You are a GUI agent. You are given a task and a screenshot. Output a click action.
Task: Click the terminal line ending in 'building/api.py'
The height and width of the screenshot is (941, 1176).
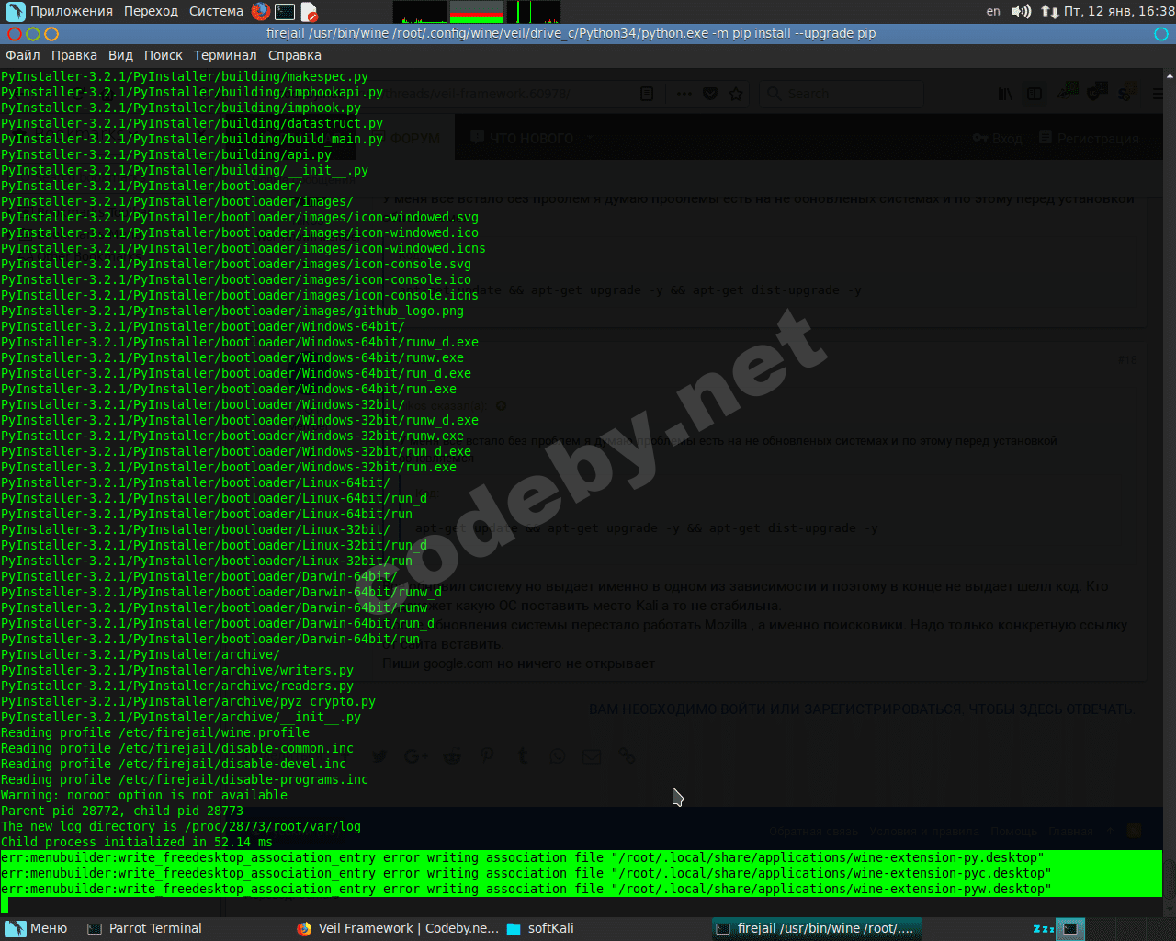point(166,155)
